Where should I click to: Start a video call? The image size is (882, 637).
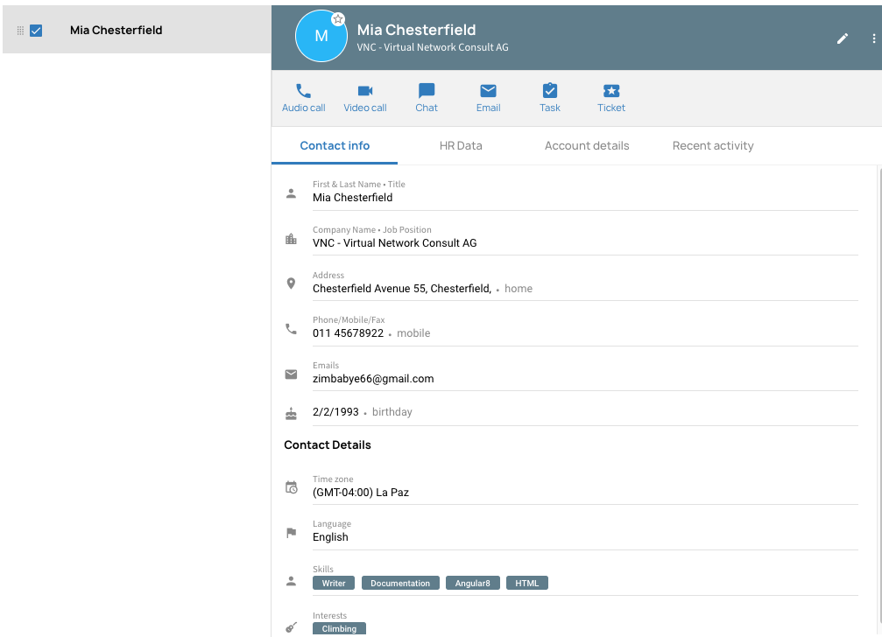tap(365, 98)
